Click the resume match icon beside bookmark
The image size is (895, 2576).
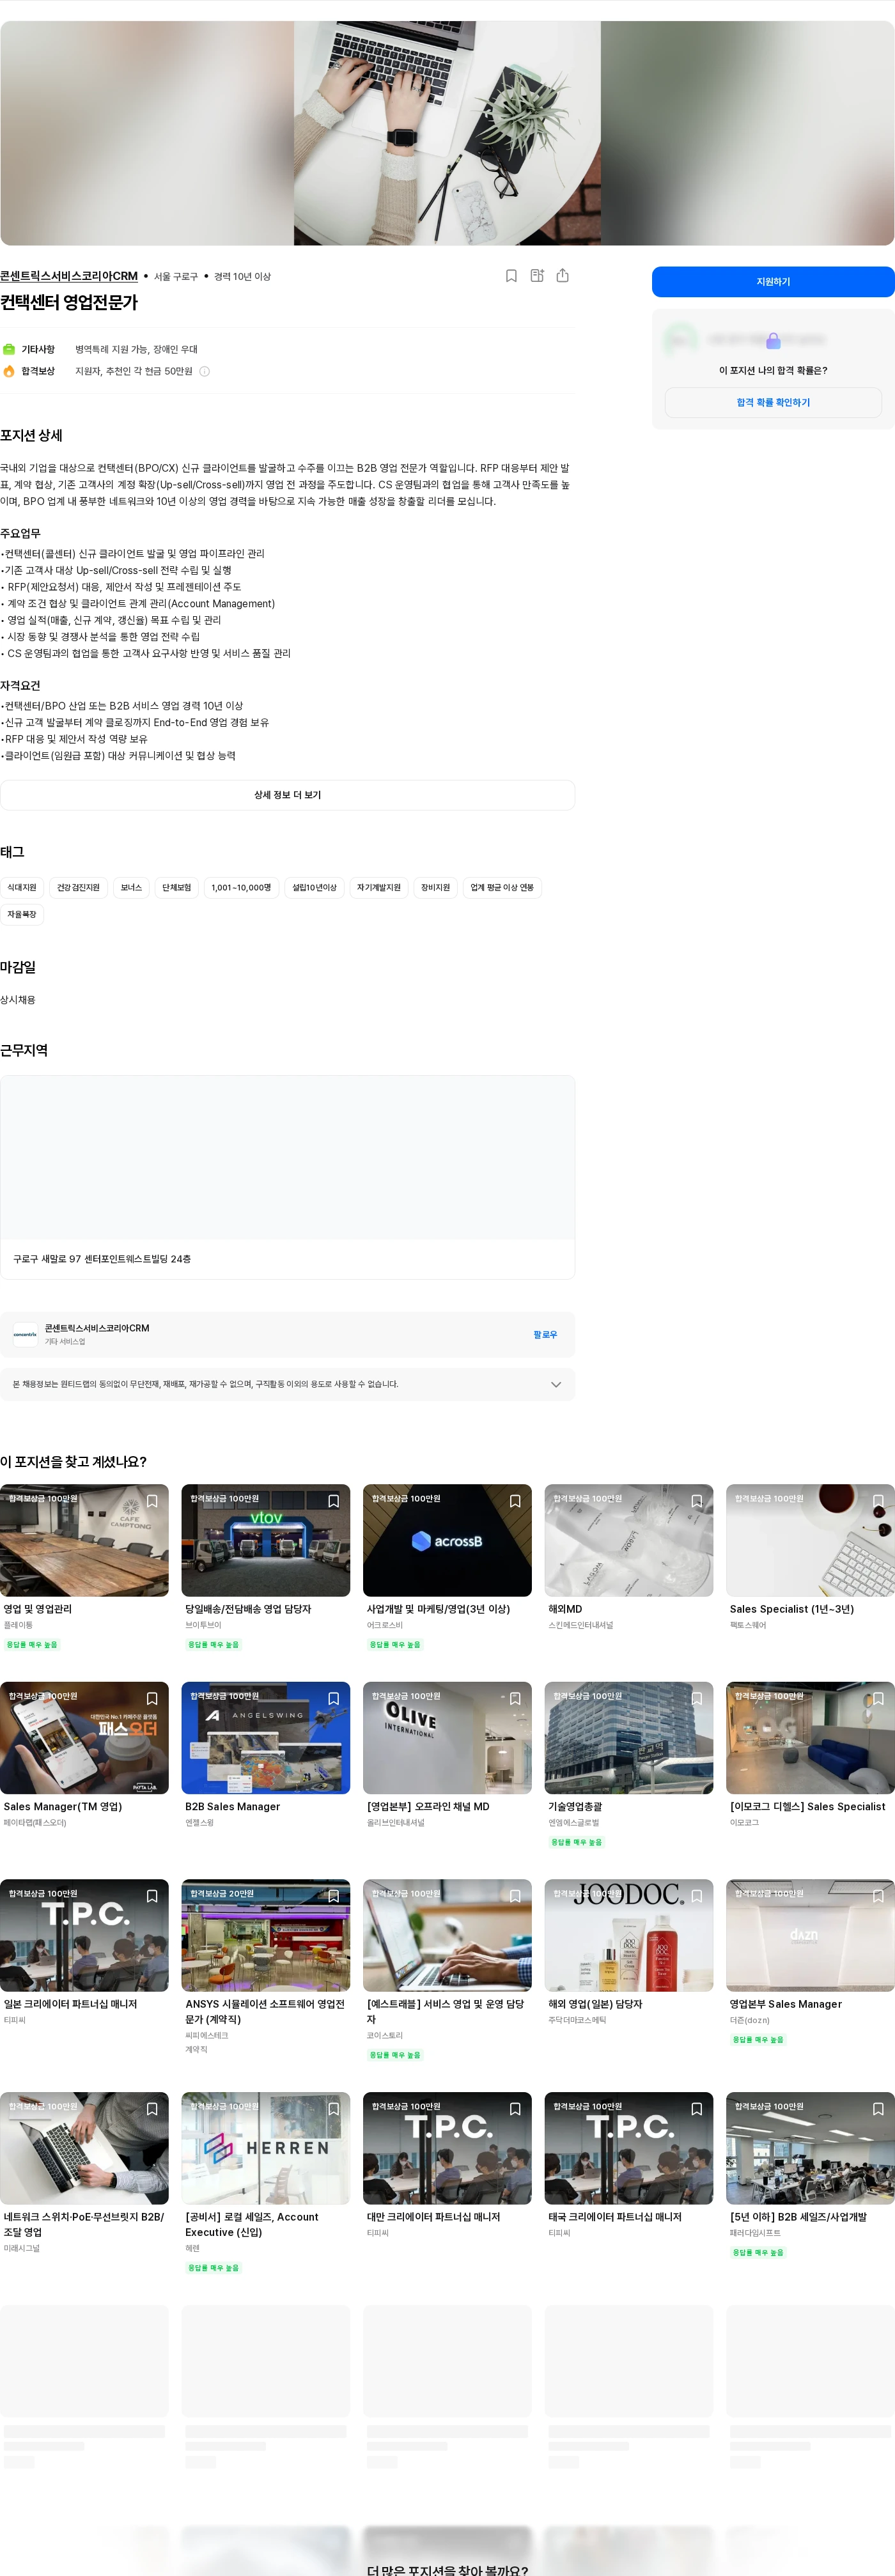[537, 276]
